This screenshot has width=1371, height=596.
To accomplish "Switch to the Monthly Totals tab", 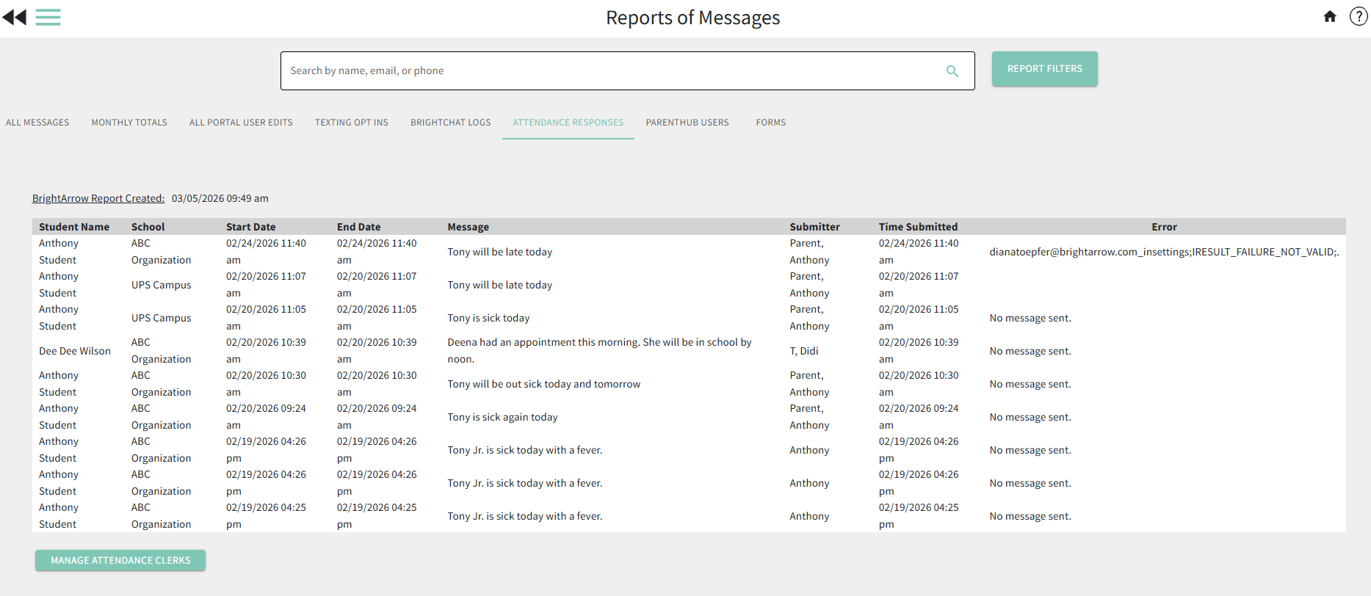I will 129,123.
